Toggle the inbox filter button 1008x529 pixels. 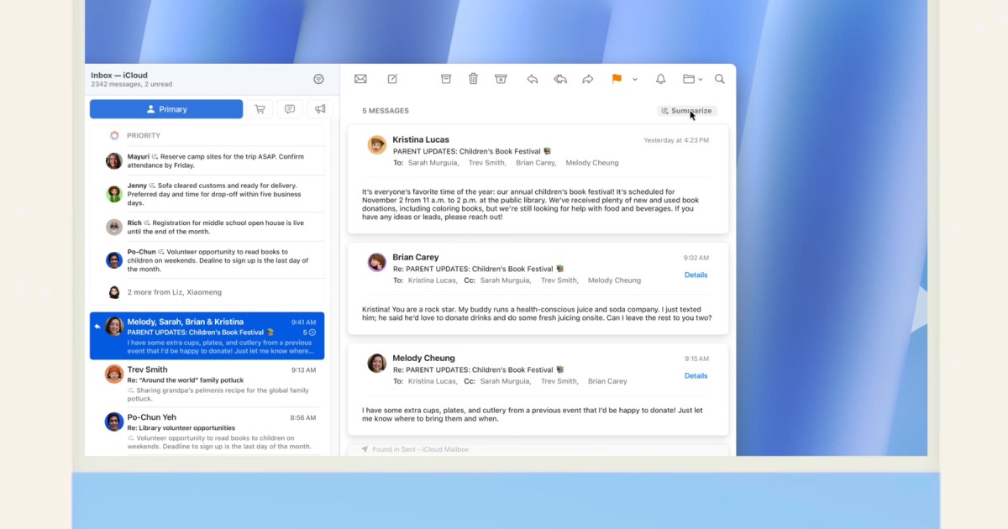point(318,79)
